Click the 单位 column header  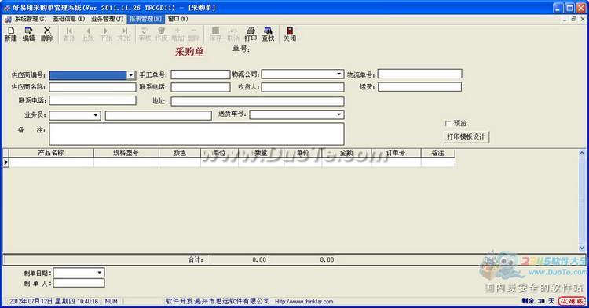pyautogui.click(x=219, y=153)
